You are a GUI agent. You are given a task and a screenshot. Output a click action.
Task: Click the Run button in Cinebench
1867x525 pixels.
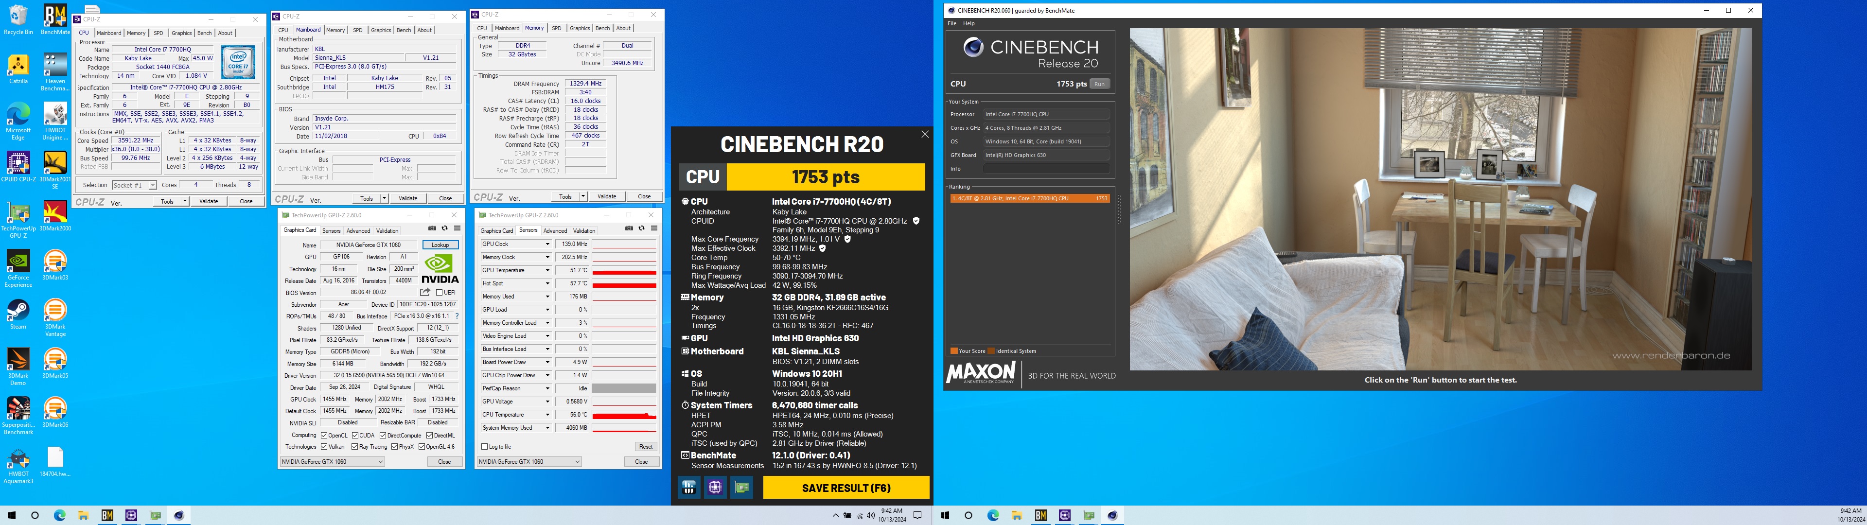coord(1099,84)
